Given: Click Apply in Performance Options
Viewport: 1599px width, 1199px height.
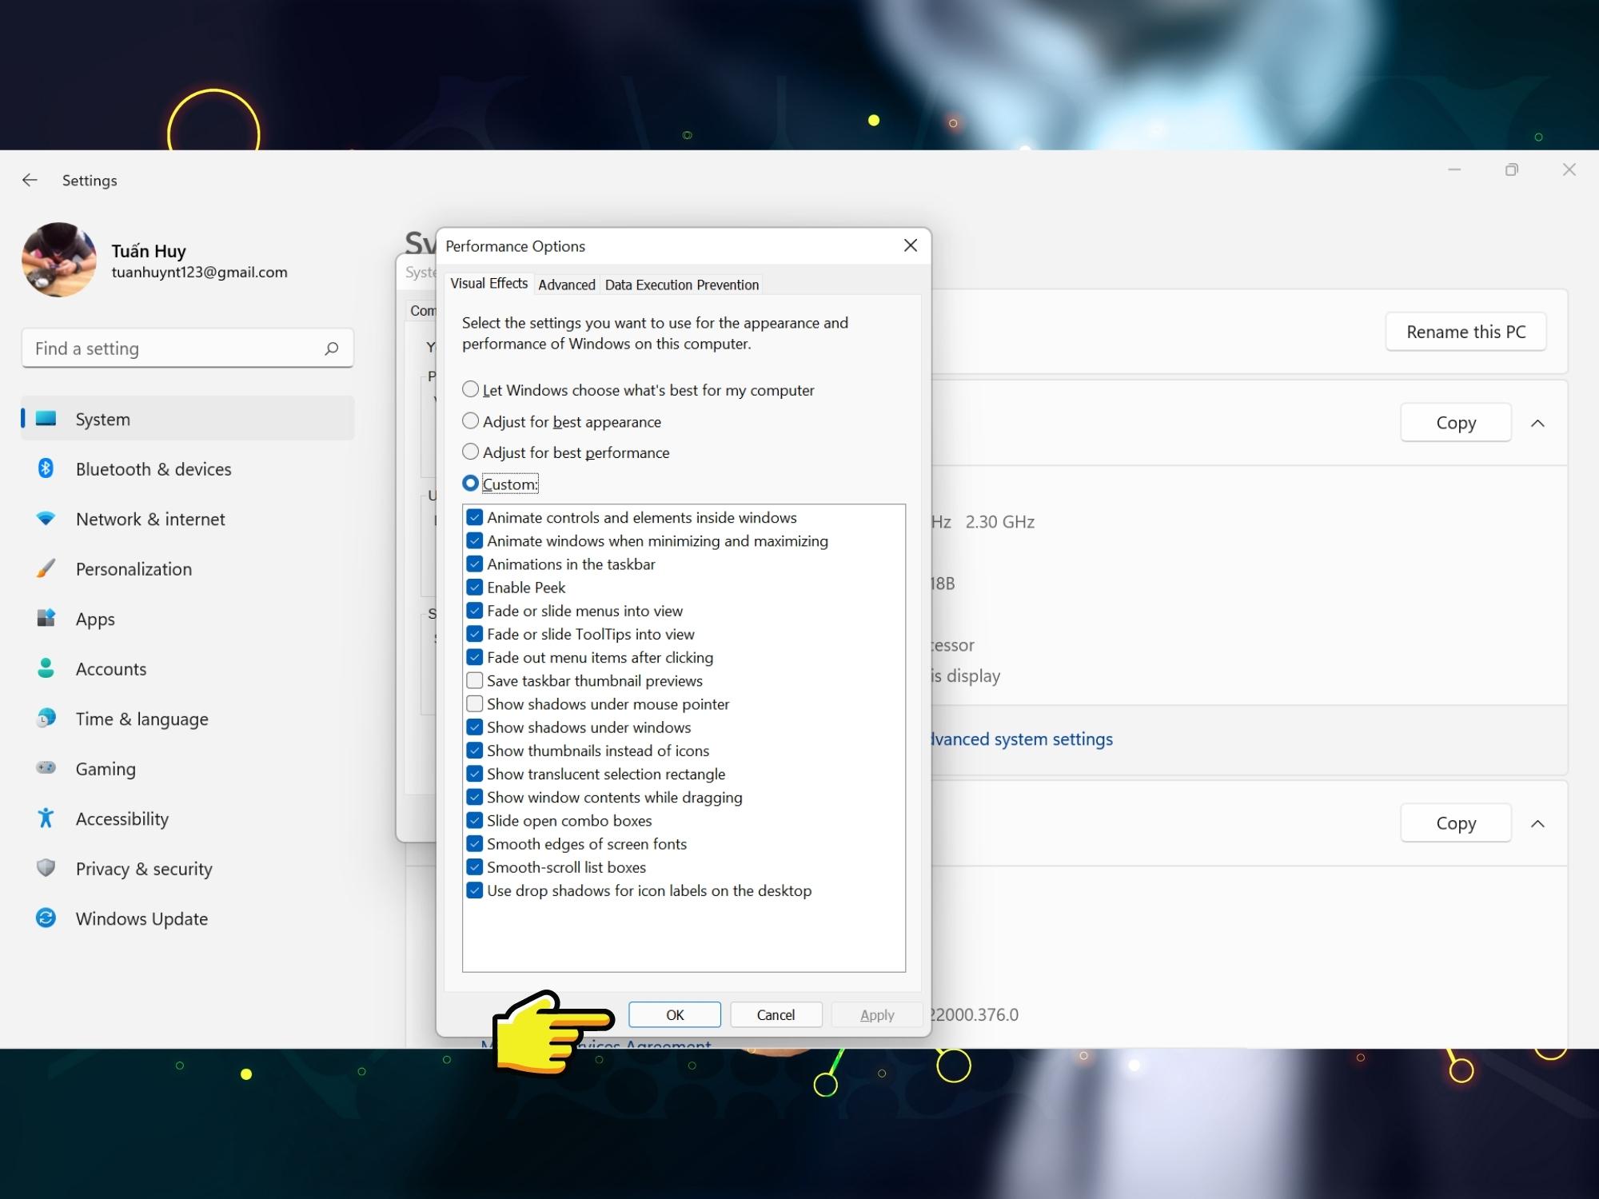Looking at the screenshot, I should tap(877, 1014).
